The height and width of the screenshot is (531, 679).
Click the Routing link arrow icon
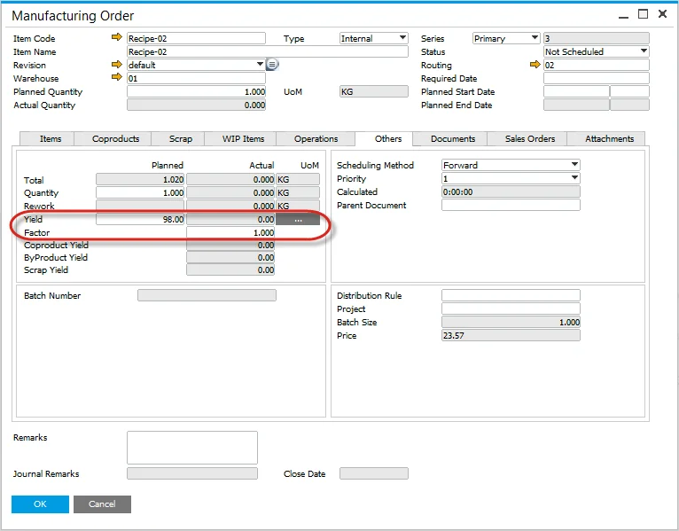point(534,65)
